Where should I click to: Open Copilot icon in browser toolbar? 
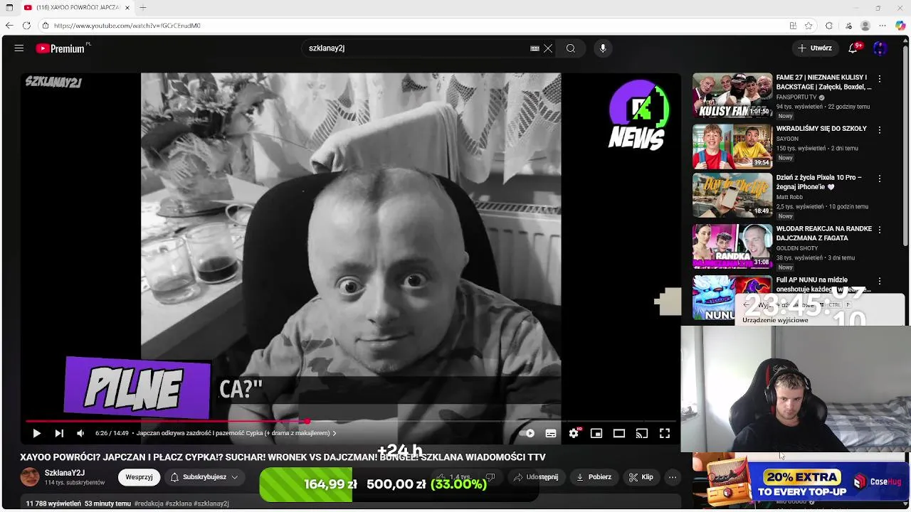900,26
